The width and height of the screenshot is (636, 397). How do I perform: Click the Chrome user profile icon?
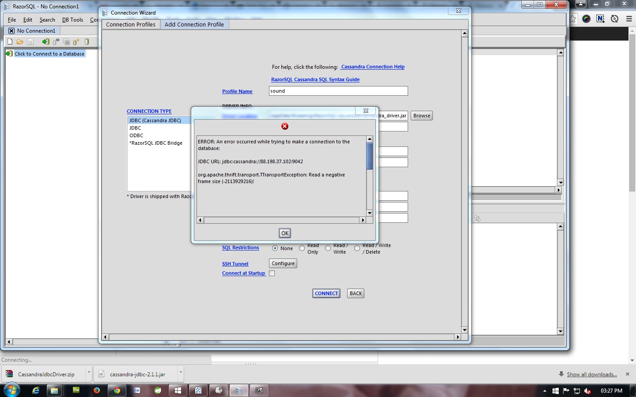581,4
